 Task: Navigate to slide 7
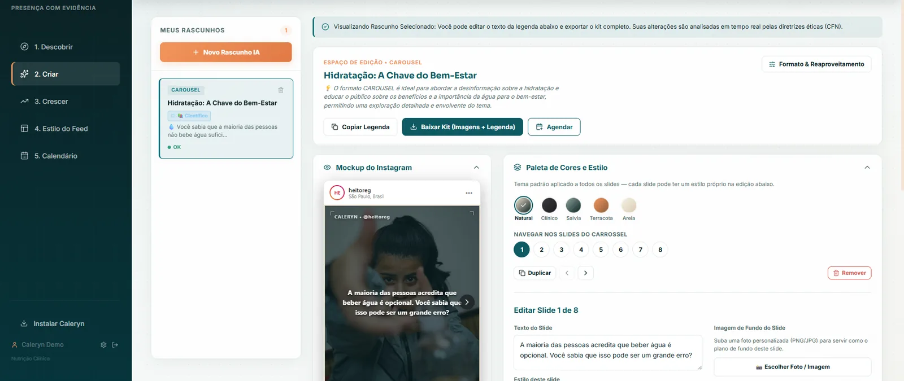[641, 249]
